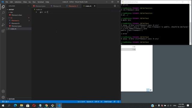Open Microsoft Store from taskbar

[x=28, y=105]
